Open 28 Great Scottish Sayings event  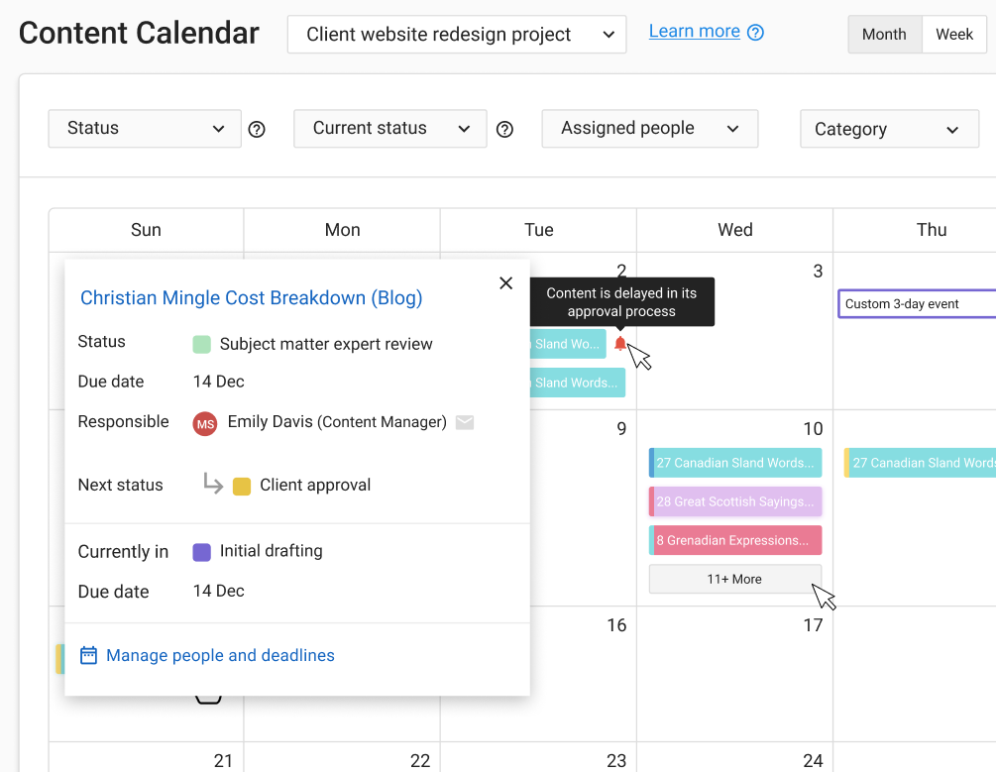(735, 501)
